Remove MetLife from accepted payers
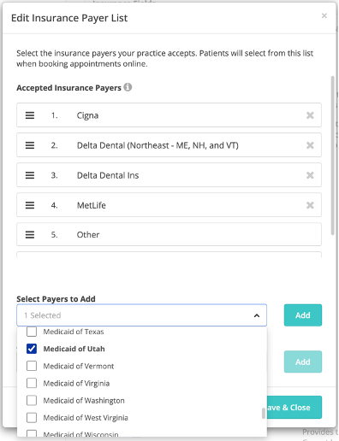 [x=310, y=205]
